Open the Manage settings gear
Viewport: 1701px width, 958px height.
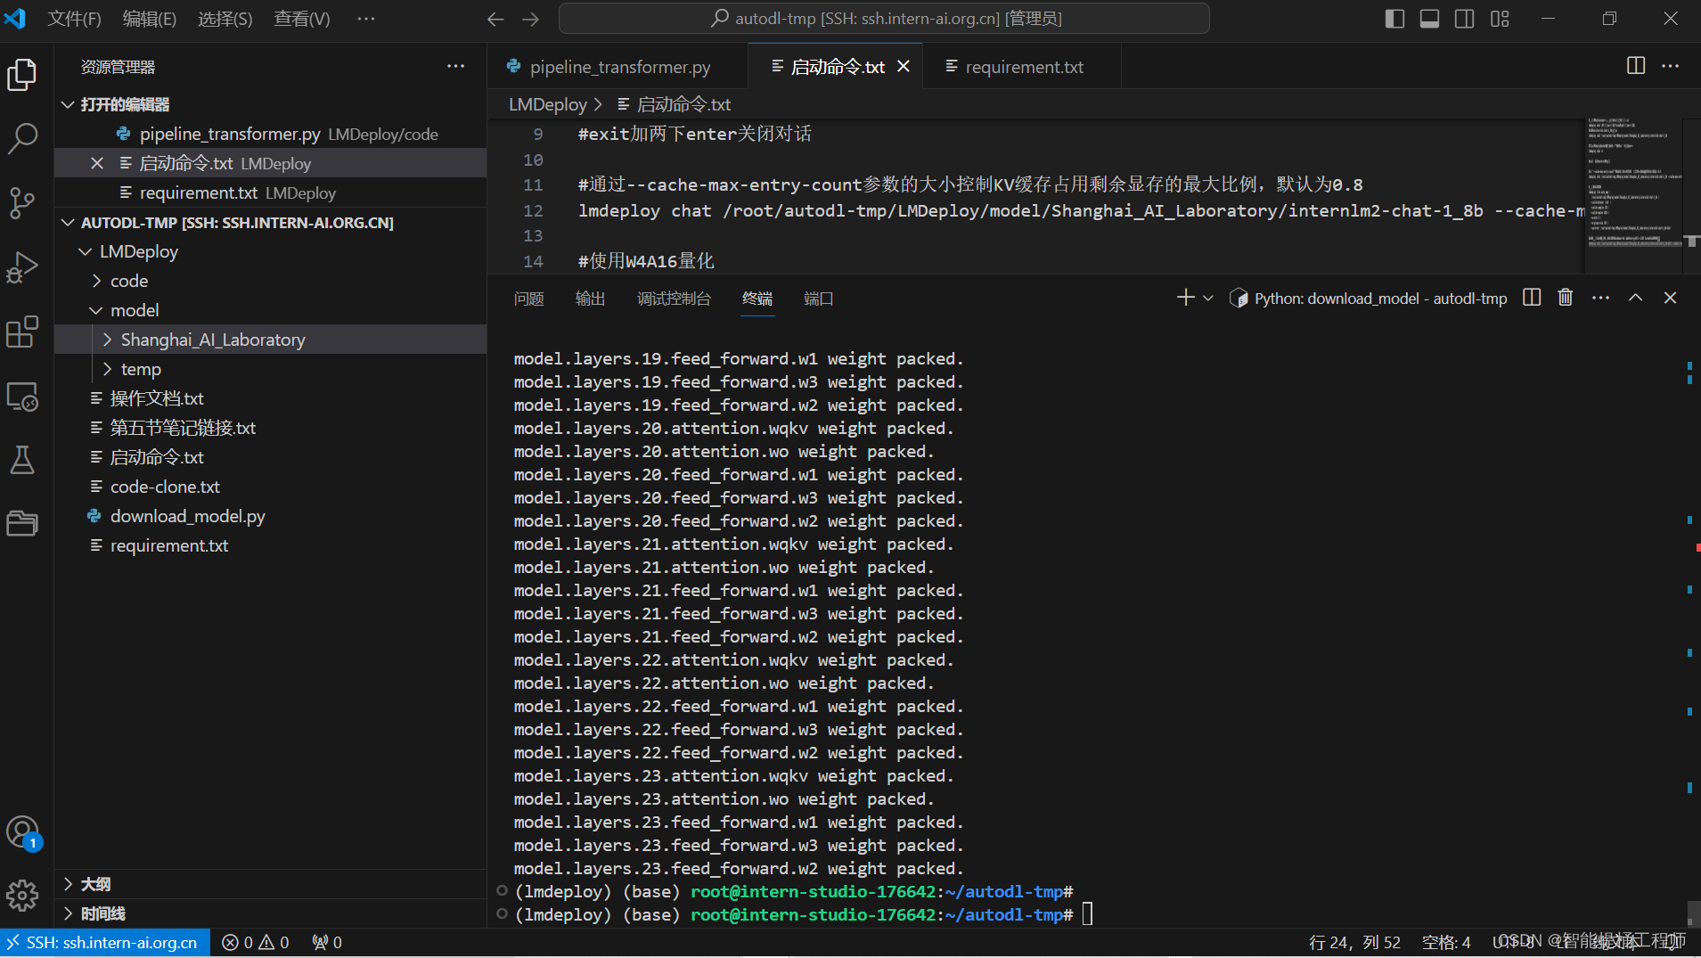point(22,896)
